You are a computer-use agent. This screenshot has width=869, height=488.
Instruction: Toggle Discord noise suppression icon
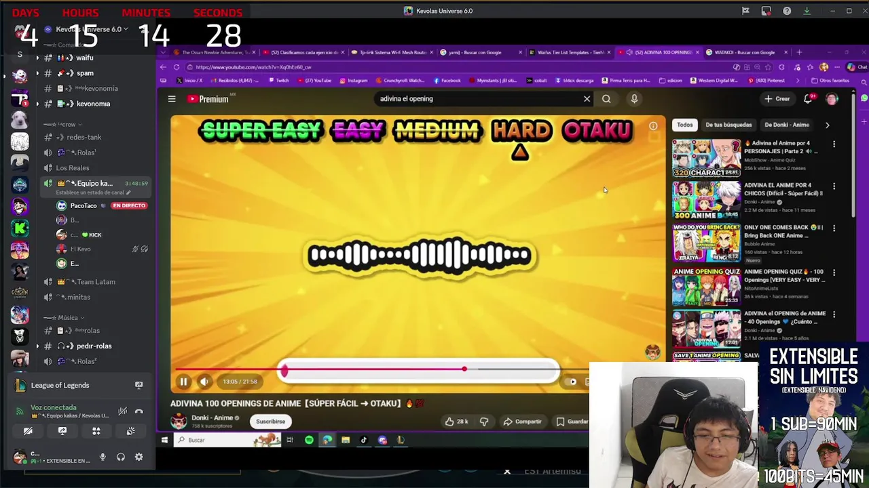click(122, 411)
